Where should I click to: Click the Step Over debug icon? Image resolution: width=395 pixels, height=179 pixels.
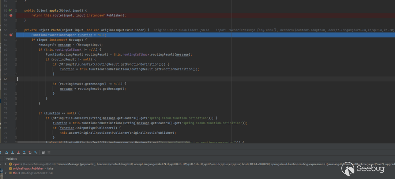pos(7,152)
